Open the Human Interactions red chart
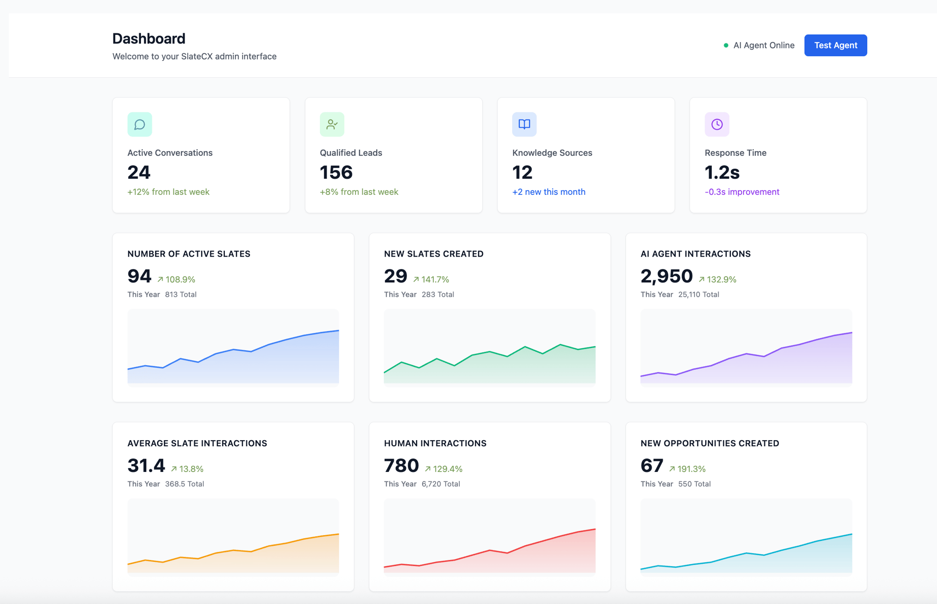The height and width of the screenshot is (604, 937). coord(490,536)
